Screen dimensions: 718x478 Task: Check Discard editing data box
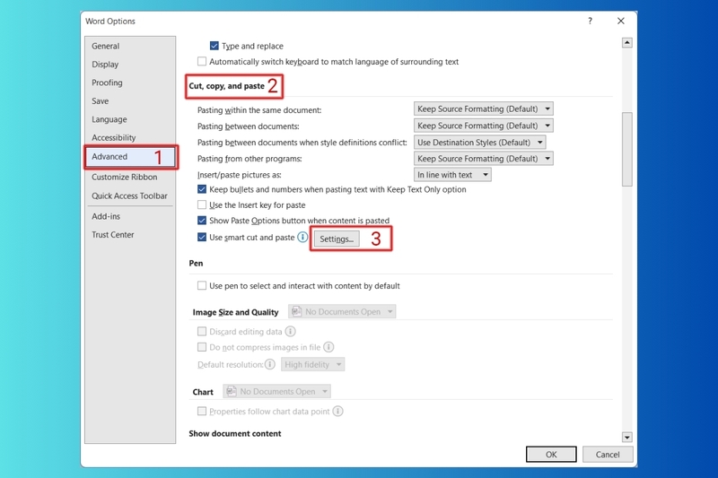201,331
